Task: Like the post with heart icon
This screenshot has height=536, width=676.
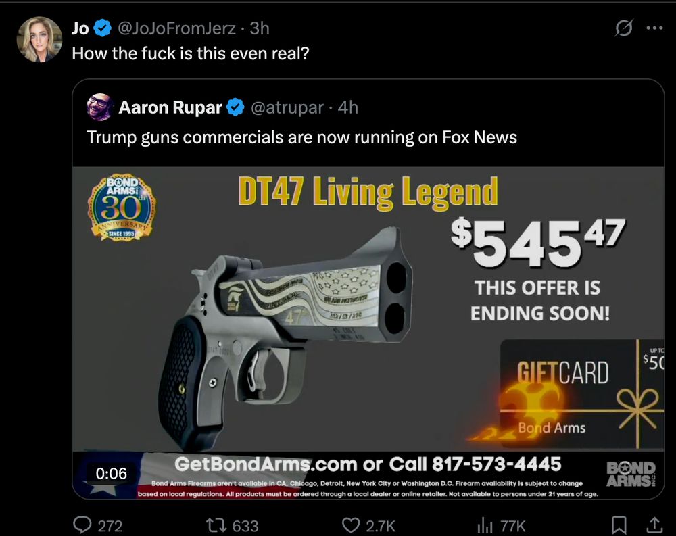Action: coord(350,525)
